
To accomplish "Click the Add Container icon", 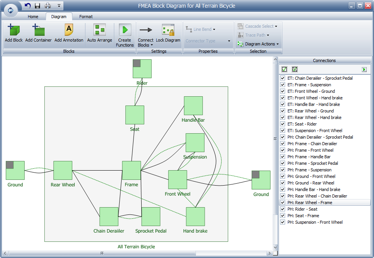I will (38, 30).
